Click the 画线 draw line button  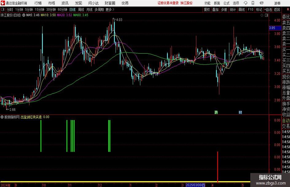click(242, 10)
